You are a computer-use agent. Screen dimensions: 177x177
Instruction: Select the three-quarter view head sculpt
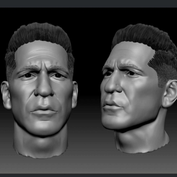click(x=139, y=88)
